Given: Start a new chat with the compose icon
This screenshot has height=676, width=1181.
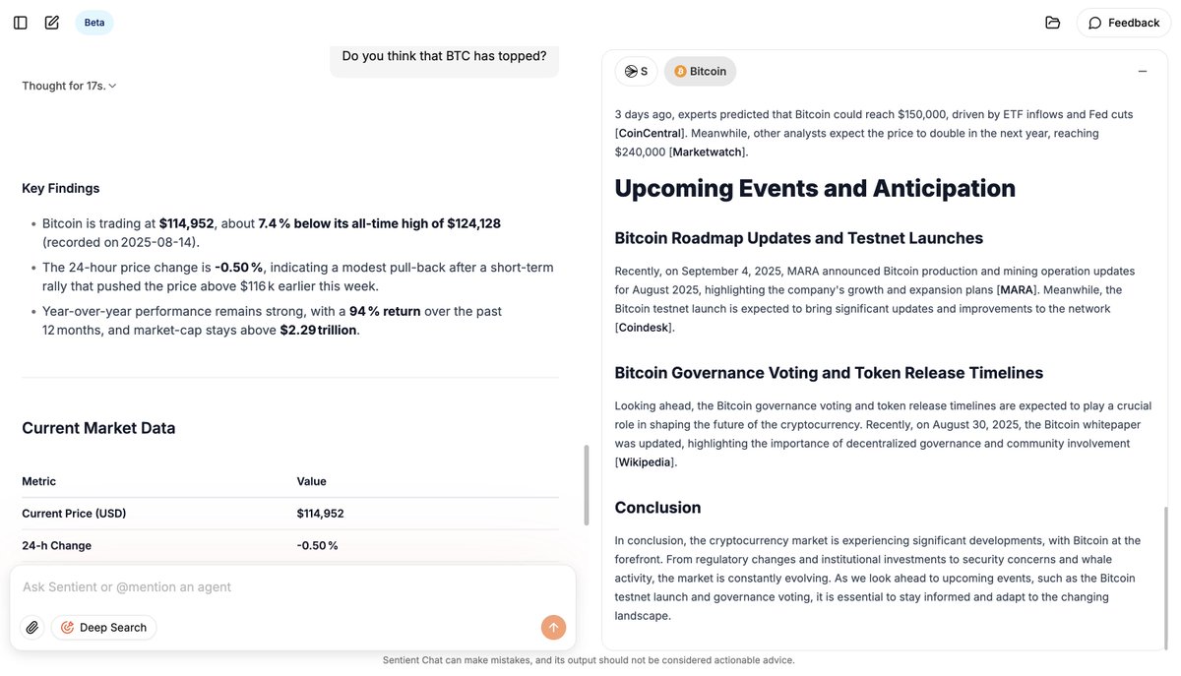Looking at the screenshot, I should click(52, 23).
